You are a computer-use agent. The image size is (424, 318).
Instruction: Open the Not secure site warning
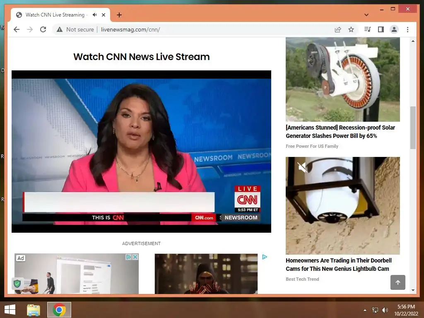75,29
